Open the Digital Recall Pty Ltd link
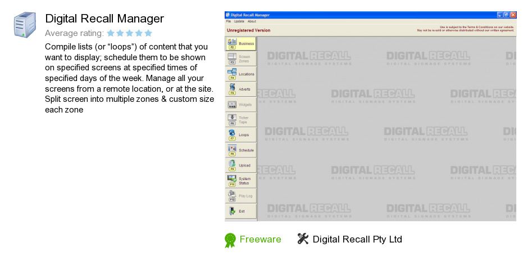Viewport: 528px width, 265px height. (357, 239)
